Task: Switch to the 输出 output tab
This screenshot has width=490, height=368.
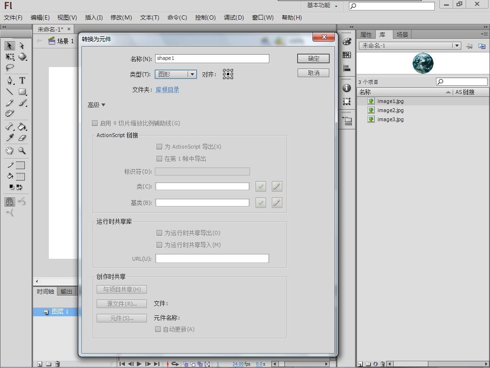Action: 66,291
